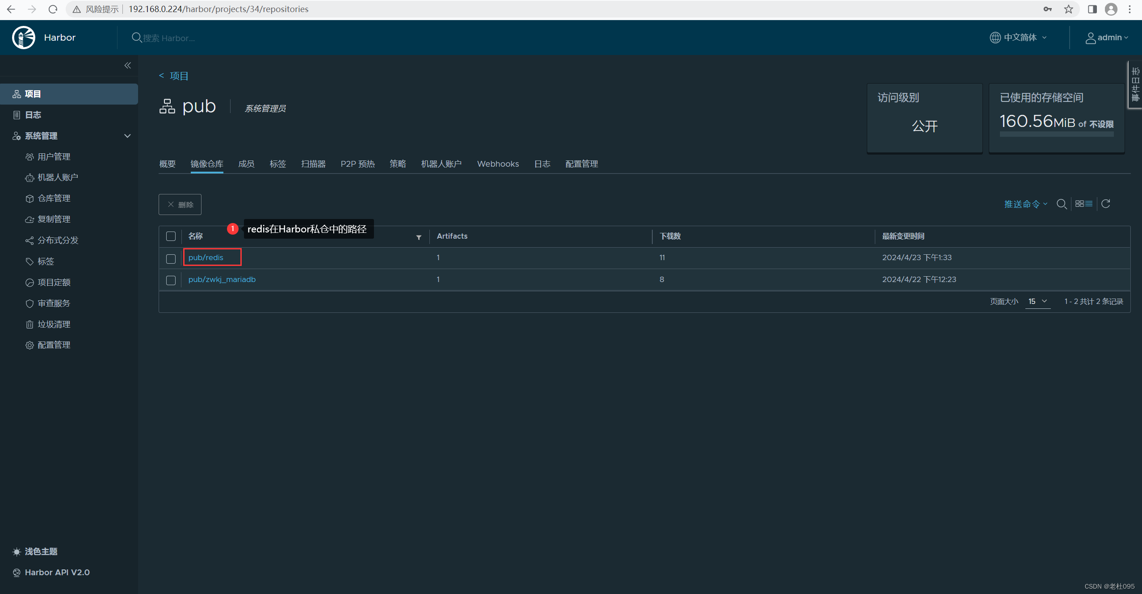
Task: Switch to the P2P 预热 tab
Action: (x=357, y=164)
